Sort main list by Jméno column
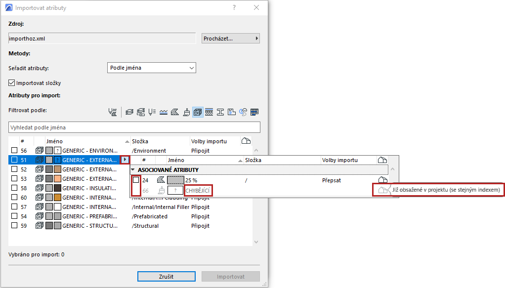Screen dimensions: 505x288 (x=87, y=141)
